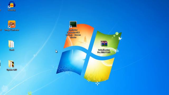Image resolution: width=169 pixels, height=95 pixels.
Task: Select the DpFileList Generator shortcut icon
Action: tap(73, 24)
